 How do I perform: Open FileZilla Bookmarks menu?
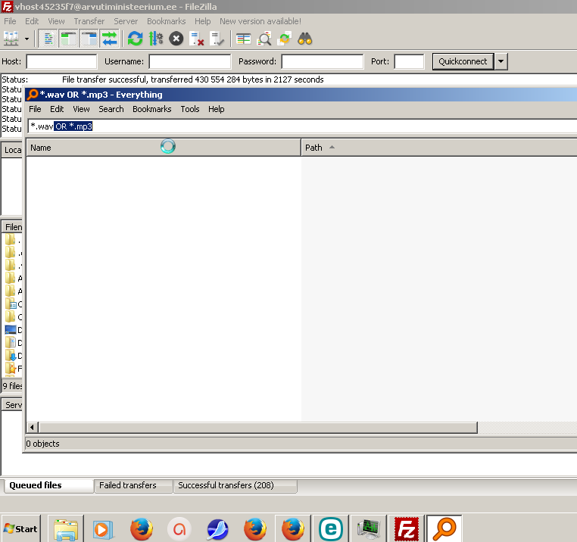click(x=166, y=21)
